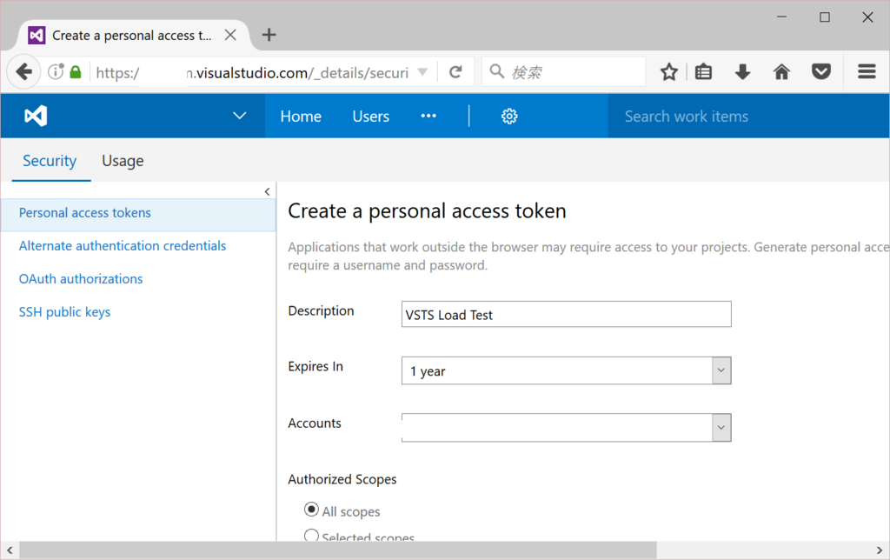Click the address bar URL text
This screenshot has height=560, width=890.
[253, 73]
